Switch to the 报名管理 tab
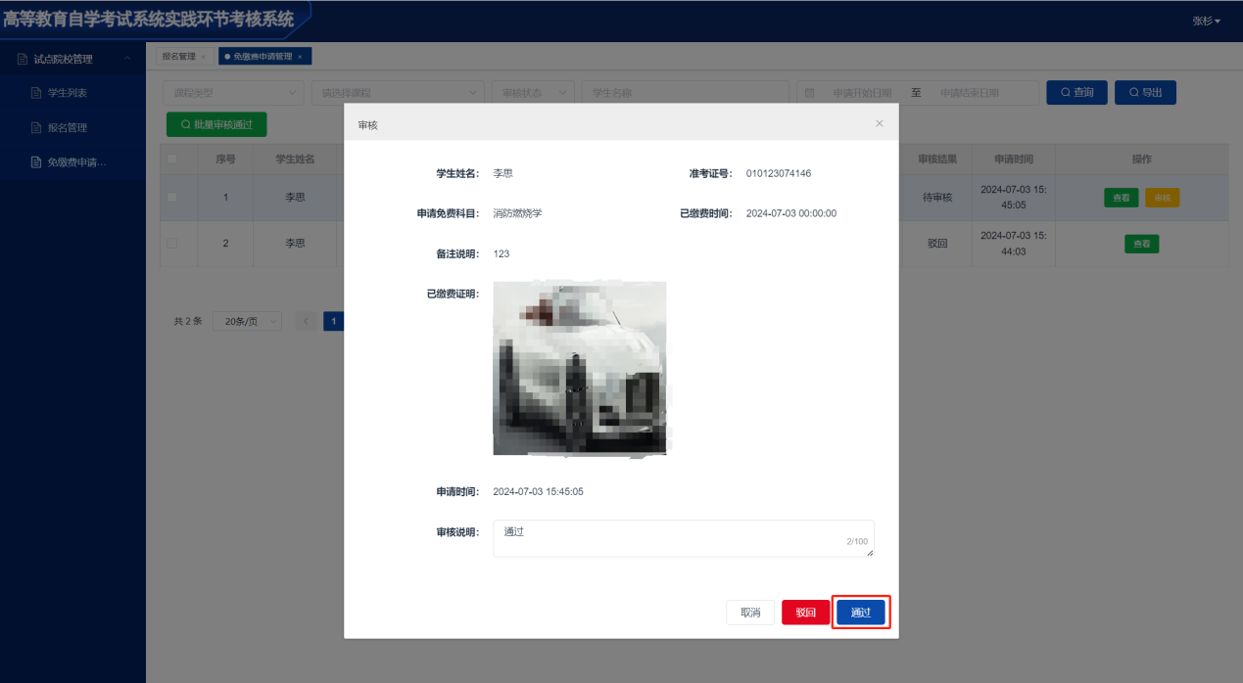This screenshot has width=1243, height=683. click(179, 57)
